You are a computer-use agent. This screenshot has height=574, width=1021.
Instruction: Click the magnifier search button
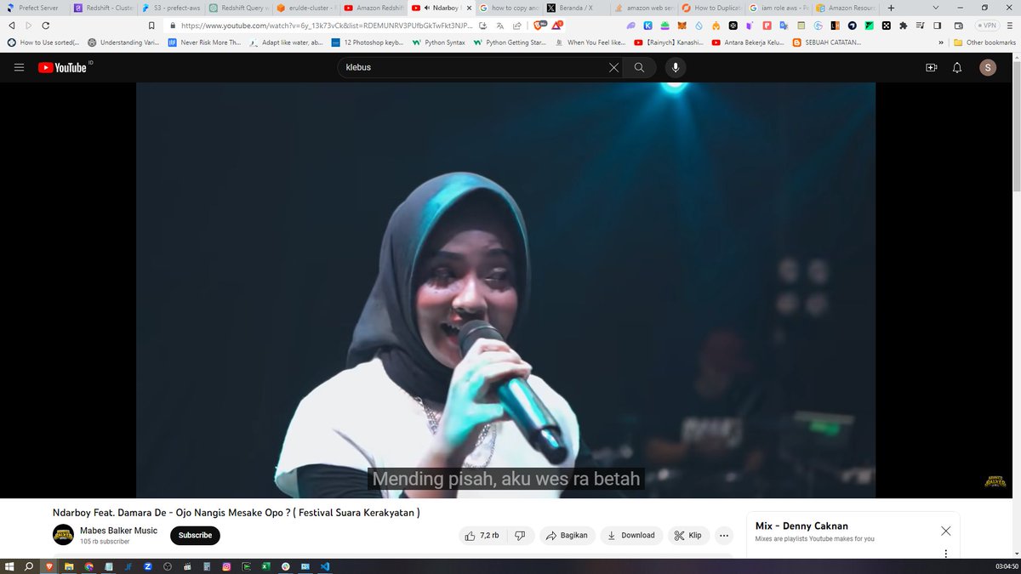click(639, 67)
